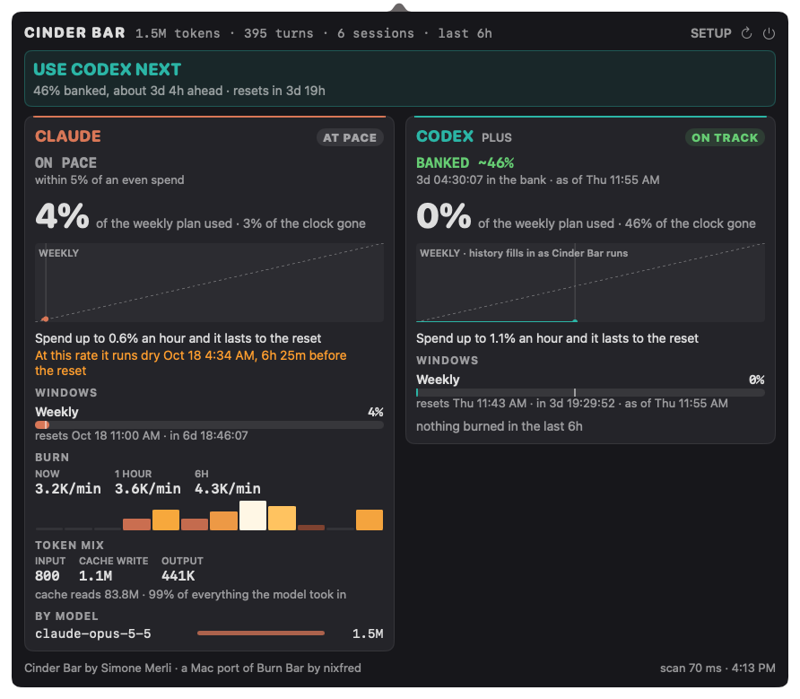
Task: Click the CACHE WRITE 1.1M value
Action: [95, 575]
